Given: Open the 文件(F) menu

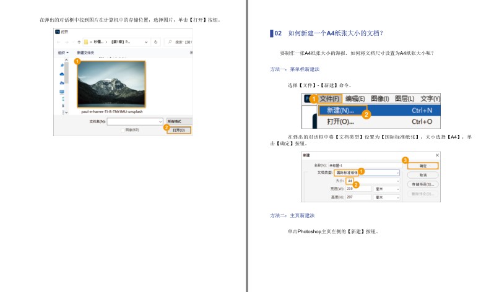Looking at the screenshot, I should (x=329, y=98).
